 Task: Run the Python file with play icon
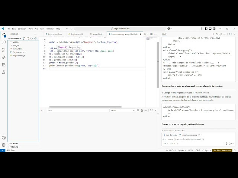[x=145, y=34]
